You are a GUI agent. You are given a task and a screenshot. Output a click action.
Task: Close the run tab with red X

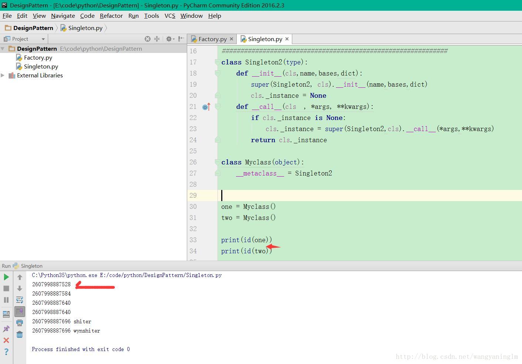pos(6,340)
